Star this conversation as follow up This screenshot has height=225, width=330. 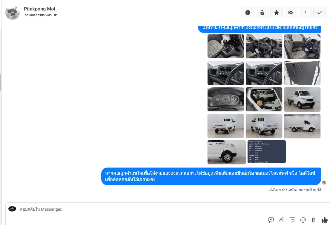point(276,13)
